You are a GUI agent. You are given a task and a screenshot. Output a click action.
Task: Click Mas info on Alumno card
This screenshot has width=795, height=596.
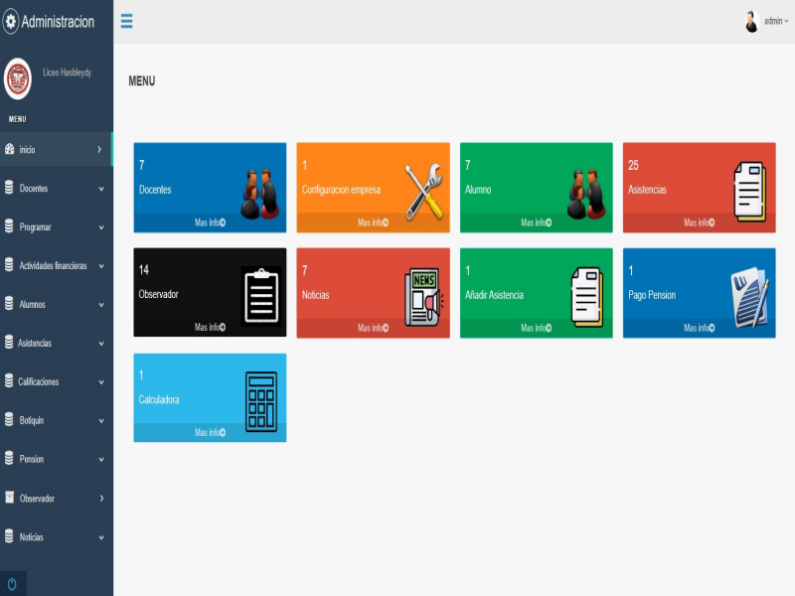536,223
